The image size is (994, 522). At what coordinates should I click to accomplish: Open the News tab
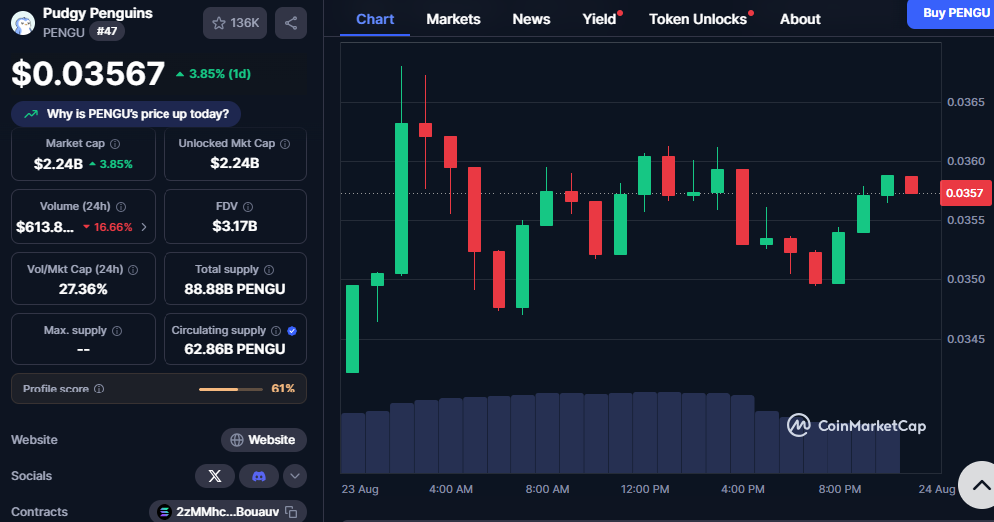[x=531, y=19]
